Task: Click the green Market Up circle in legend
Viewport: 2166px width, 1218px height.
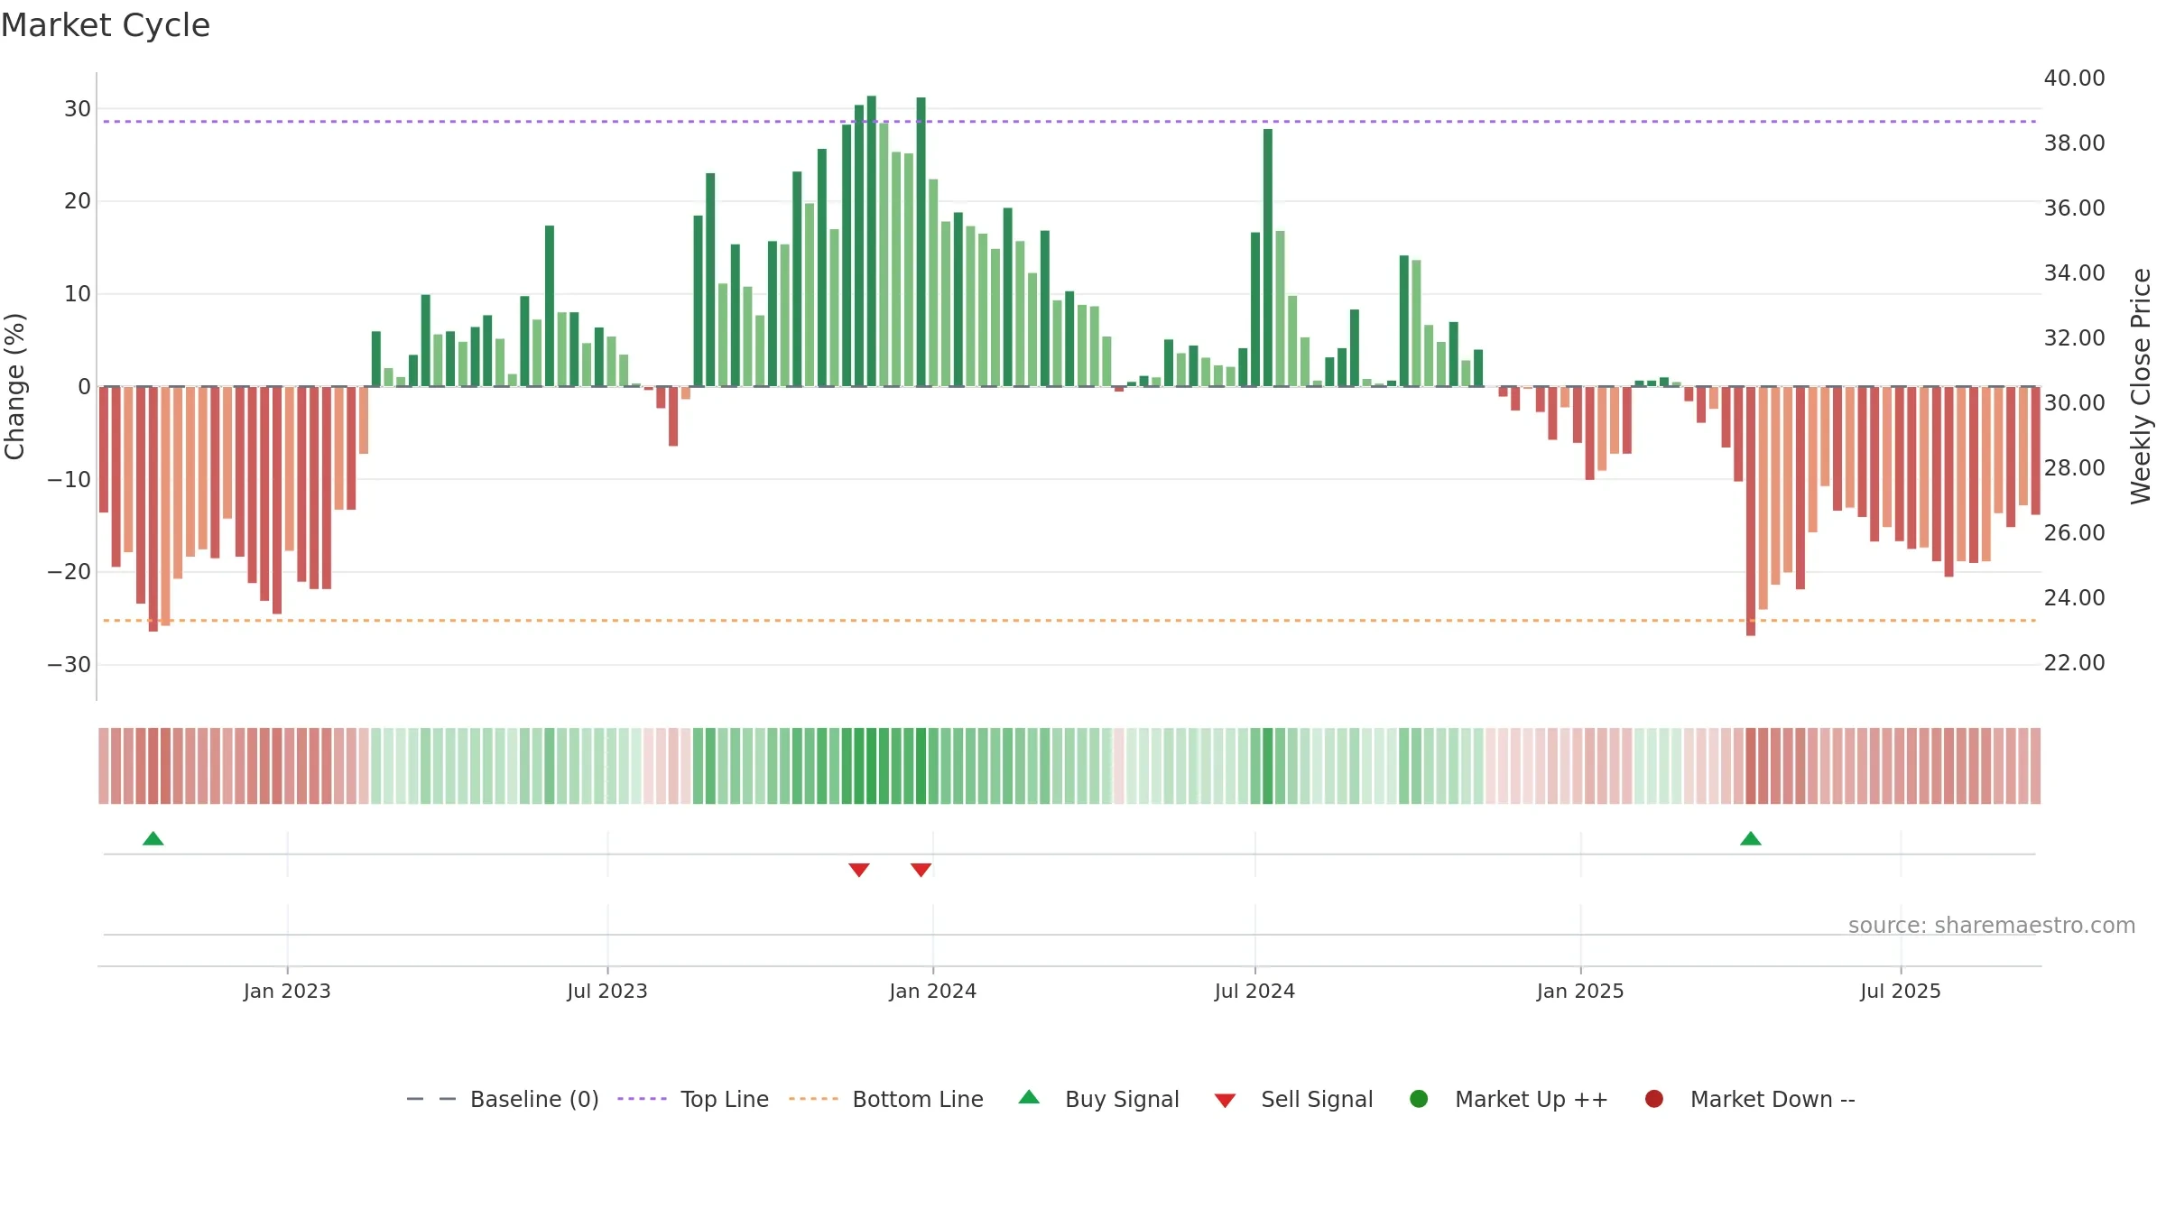Action: (x=1419, y=1099)
